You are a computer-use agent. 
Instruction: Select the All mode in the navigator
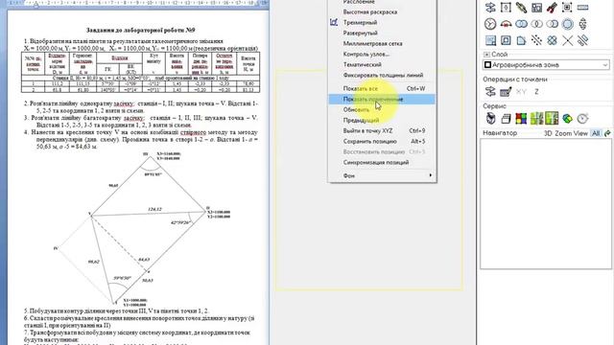point(596,133)
